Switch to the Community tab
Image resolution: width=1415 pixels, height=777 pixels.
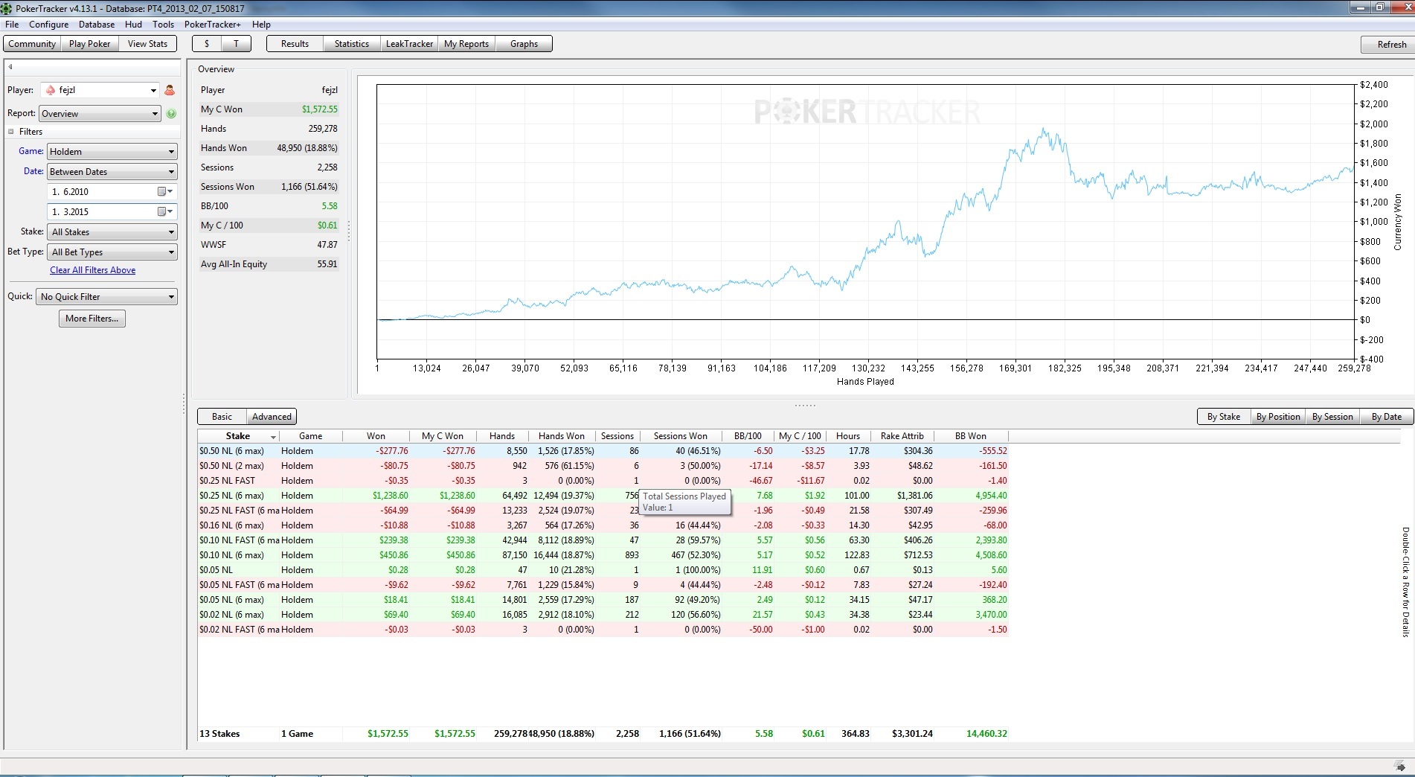click(x=32, y=44)
